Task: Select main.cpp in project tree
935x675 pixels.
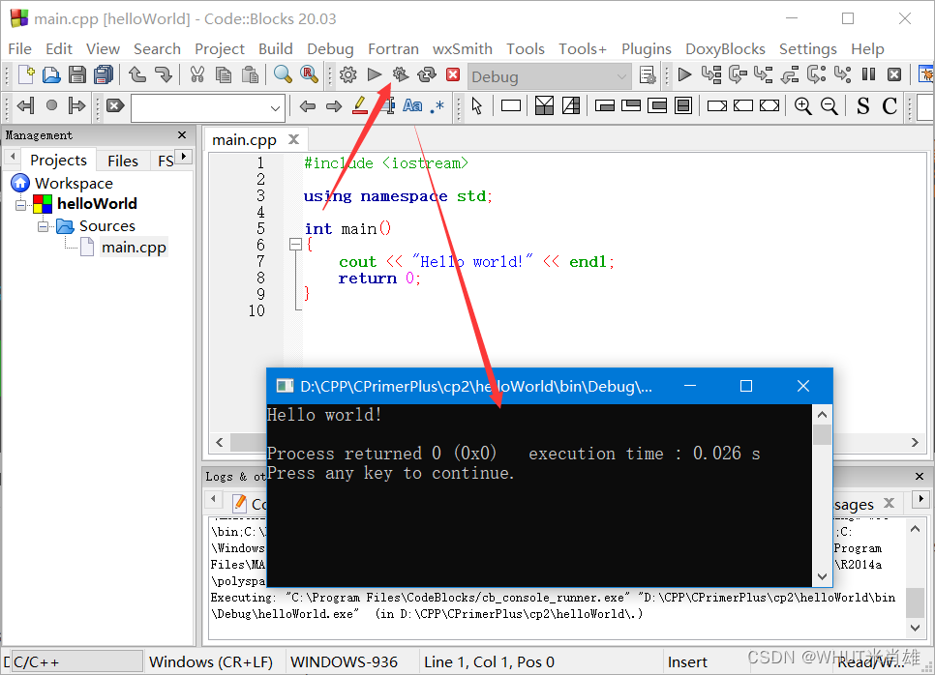Action: (x=134, y=248)
